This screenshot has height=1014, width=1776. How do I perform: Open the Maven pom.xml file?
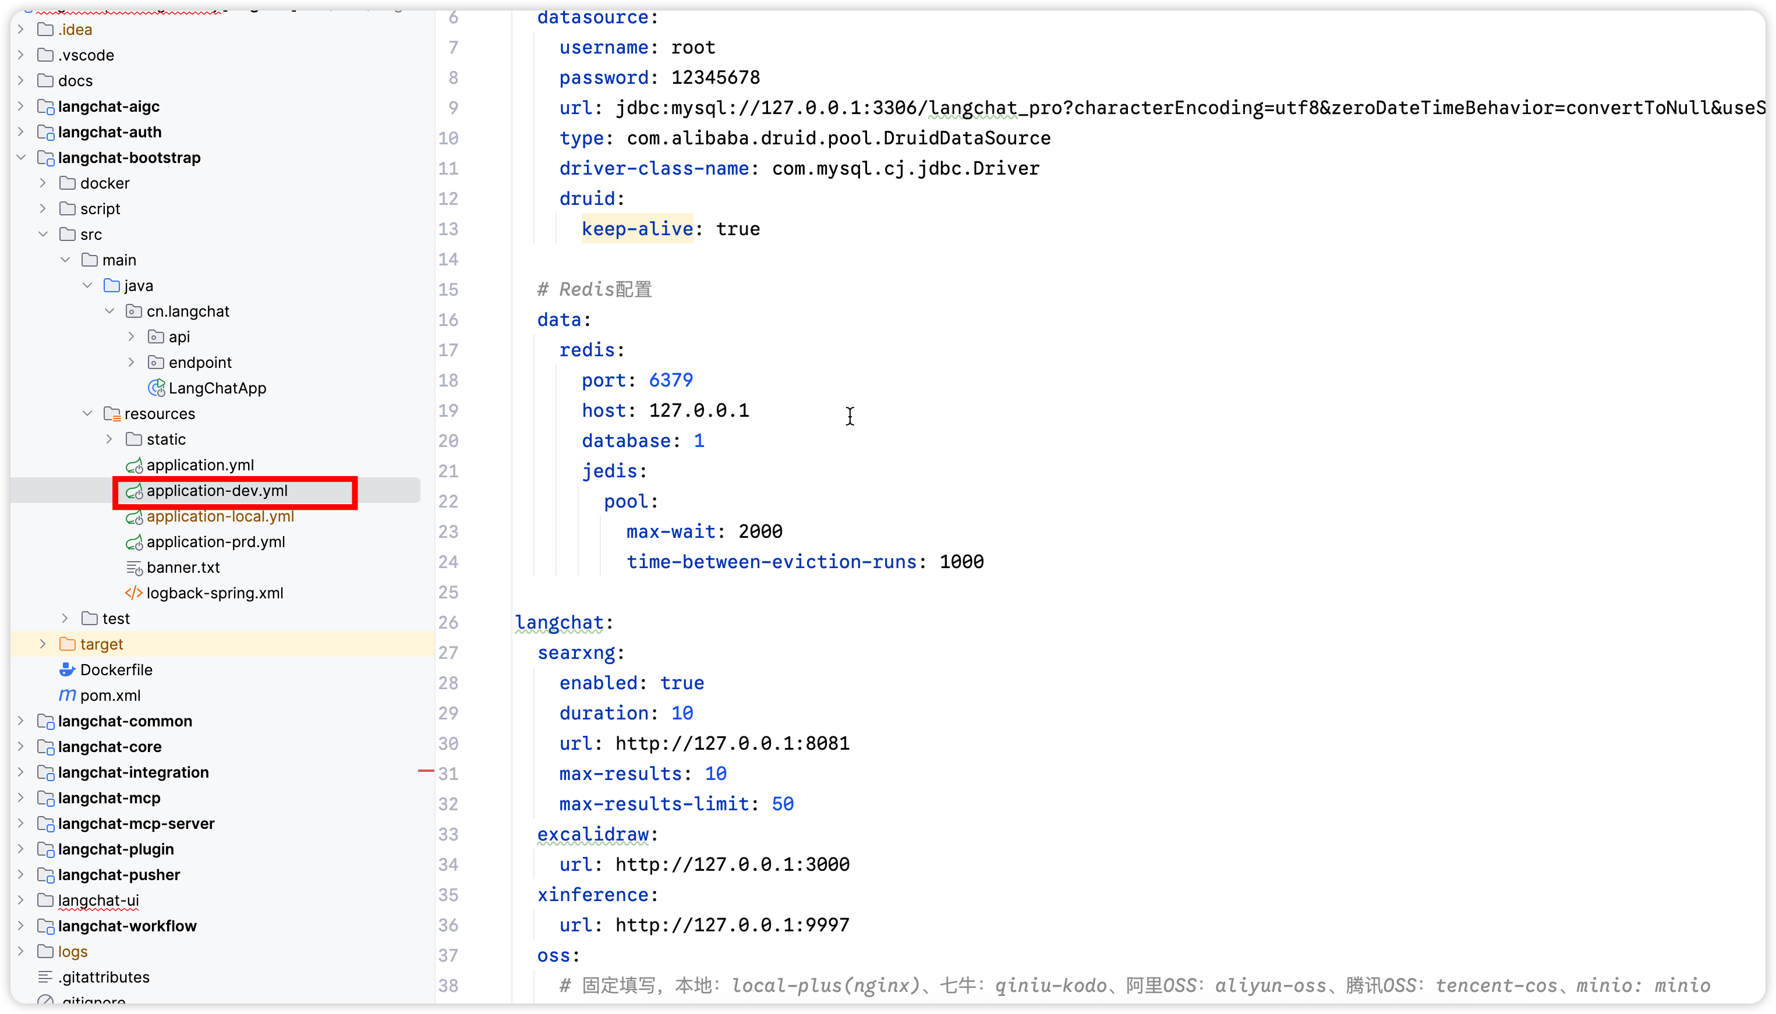coord(110,695)
